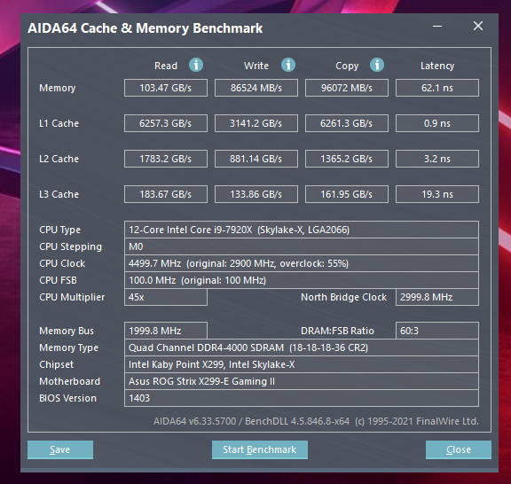
Task: Click the Read column header text
Action: pyautogui.click(x=166, y=66)
